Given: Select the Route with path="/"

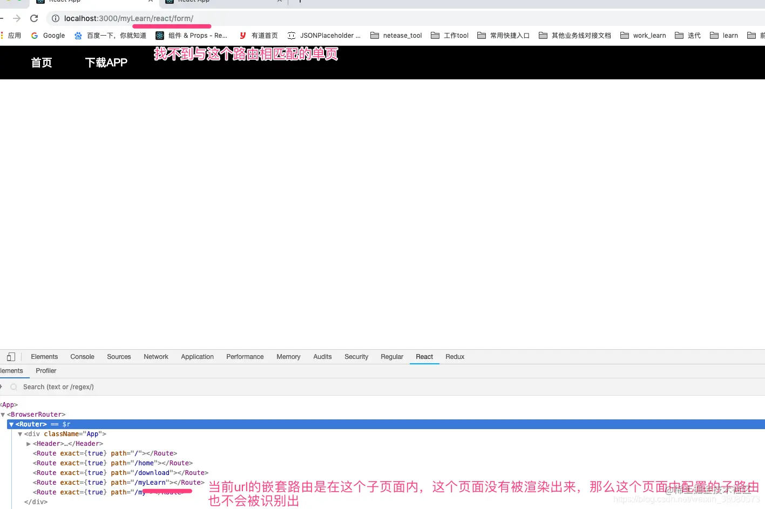Looking at the screenshot, I should tap(105, 453).
